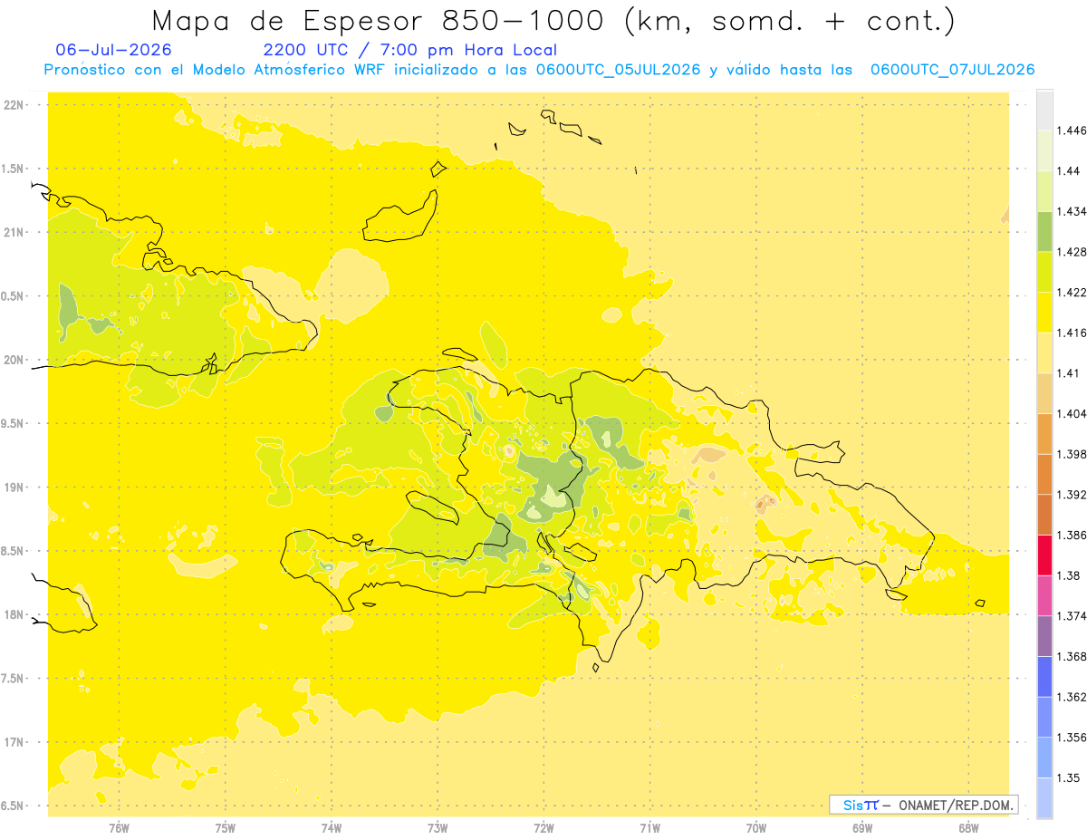Screen dimensions: 1087x840
Task: Click the colorbar value '1.38'
Action: click(1068, 575)
